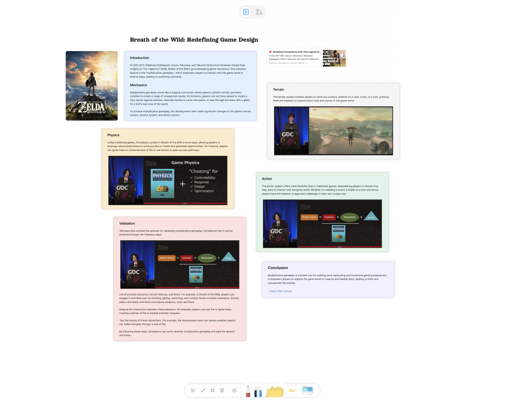Choose the connector line tool
The height and width of the screenshot is (403, 507).
[203, 390]
